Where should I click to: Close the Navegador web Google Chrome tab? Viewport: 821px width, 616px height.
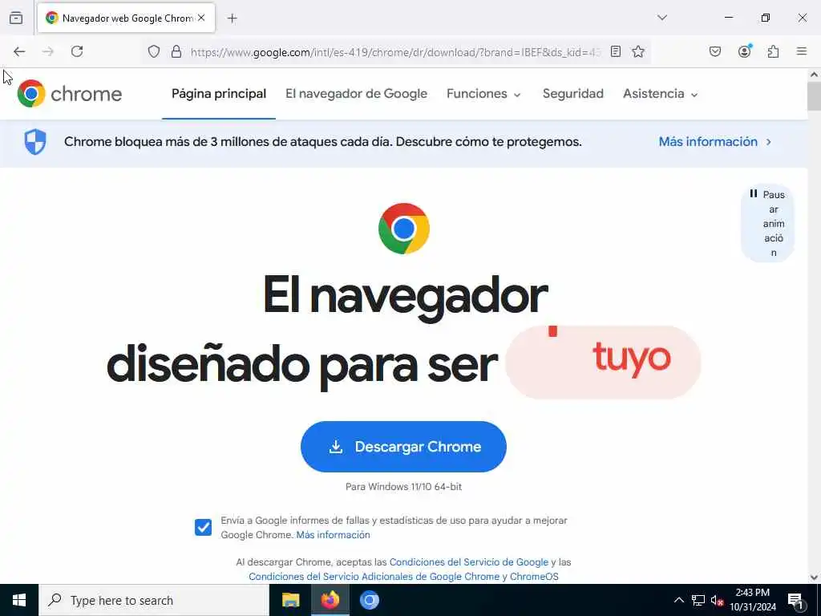point(201,18)
